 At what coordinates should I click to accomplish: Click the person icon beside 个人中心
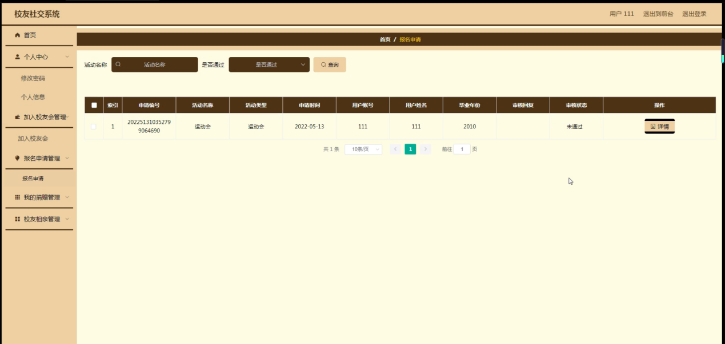click(17, 57)
